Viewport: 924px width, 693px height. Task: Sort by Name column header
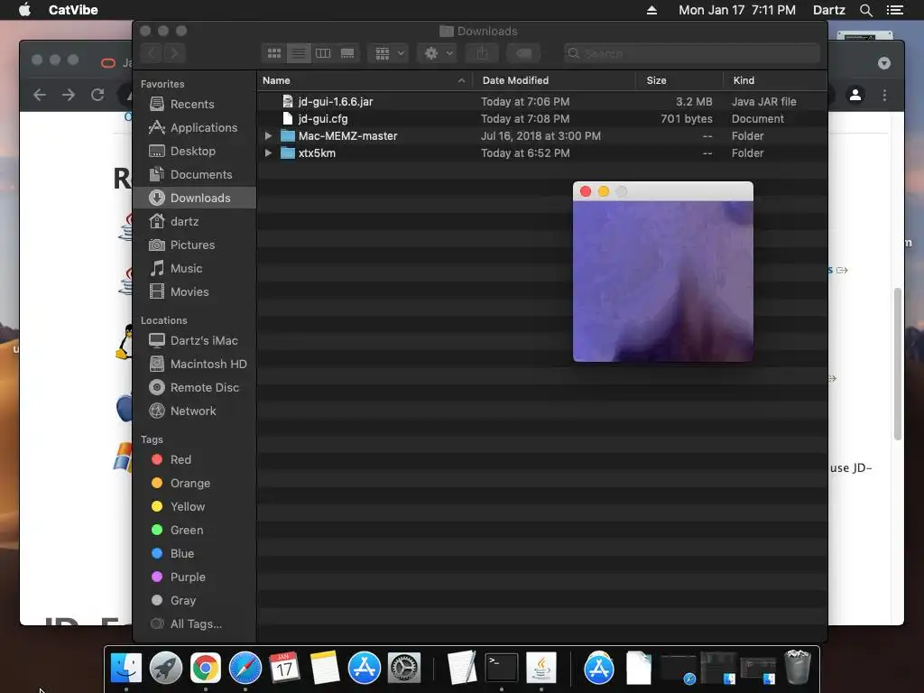(365, 80)
